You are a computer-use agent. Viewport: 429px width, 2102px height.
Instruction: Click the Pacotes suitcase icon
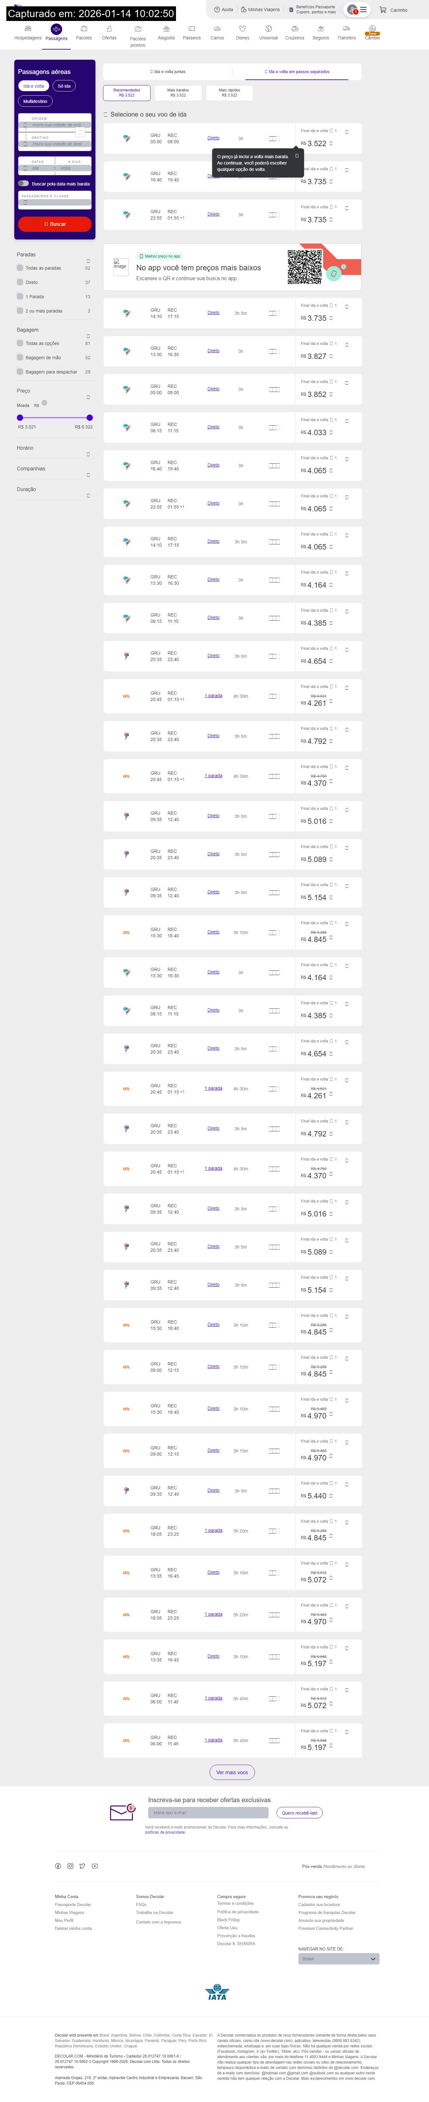click(84, 29)
